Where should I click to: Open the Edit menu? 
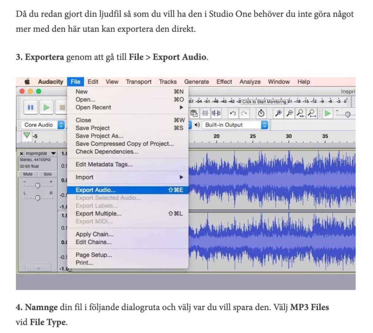[x=93, y=82]
